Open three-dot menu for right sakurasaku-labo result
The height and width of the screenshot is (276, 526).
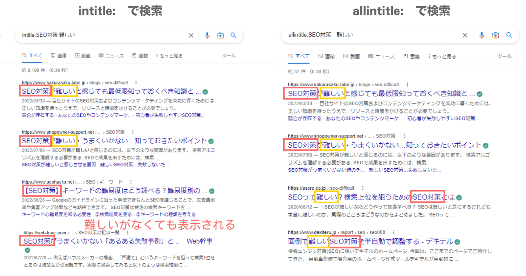407,84
